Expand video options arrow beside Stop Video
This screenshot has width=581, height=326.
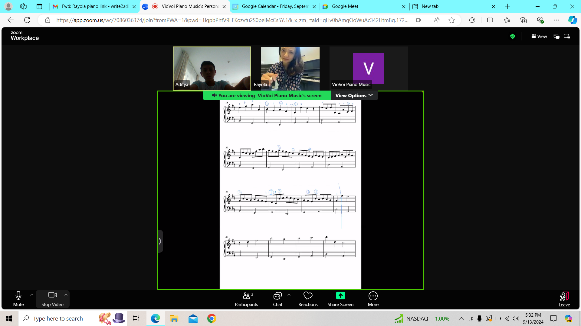click(66, 295)
